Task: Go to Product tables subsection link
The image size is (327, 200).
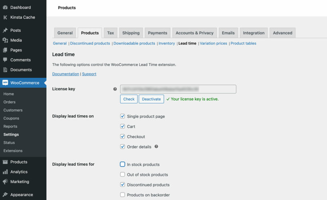Action: [x=243, y=43]
